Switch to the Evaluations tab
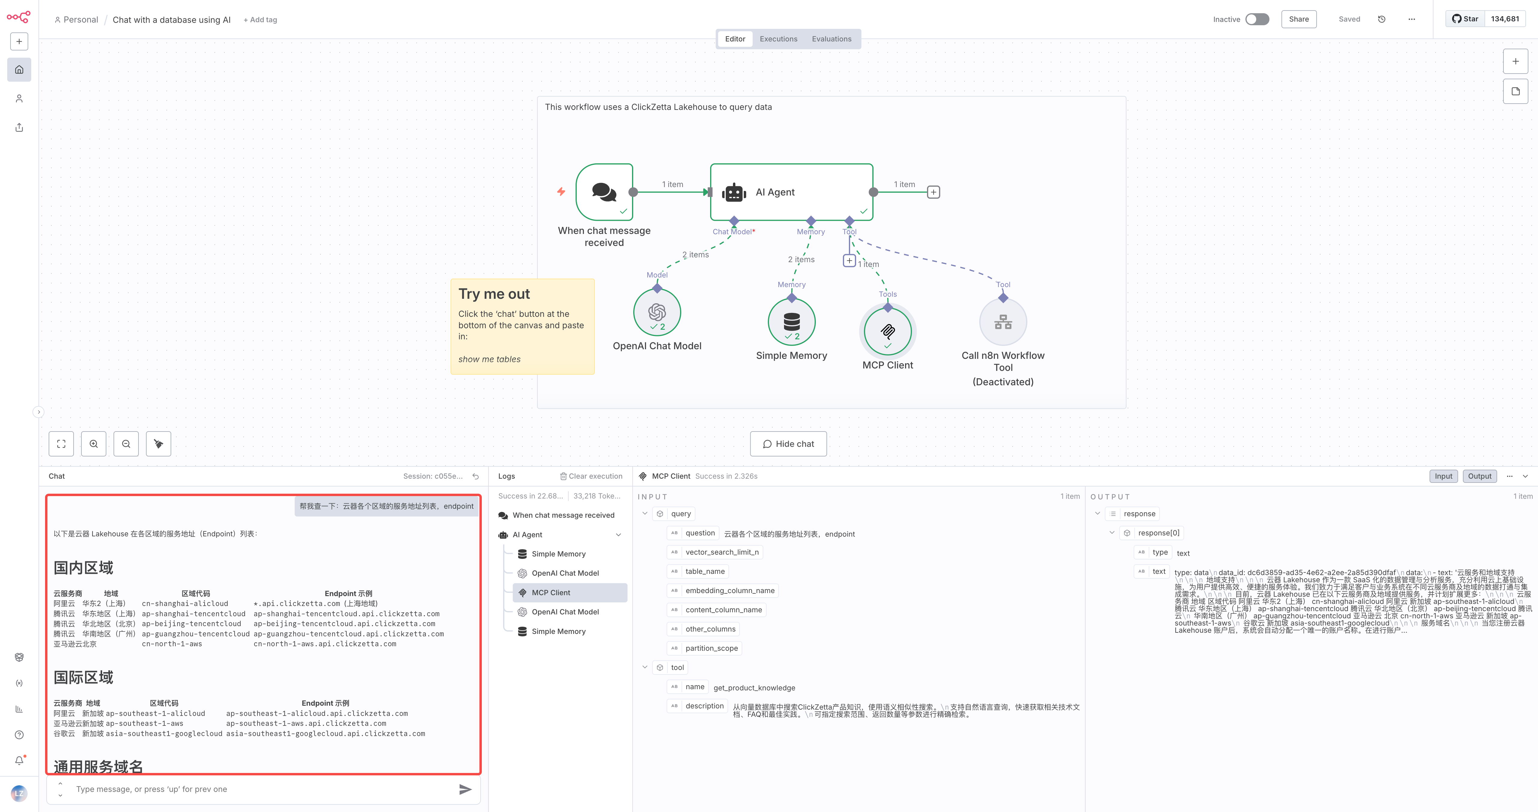 click(831, 39)
